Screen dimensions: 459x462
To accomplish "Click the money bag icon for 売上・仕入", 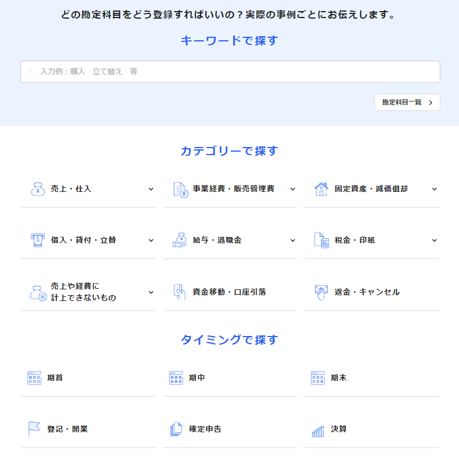I will (38, 189).
